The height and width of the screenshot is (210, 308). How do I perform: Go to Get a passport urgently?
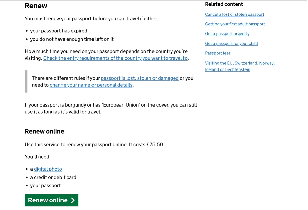(227, 34)
